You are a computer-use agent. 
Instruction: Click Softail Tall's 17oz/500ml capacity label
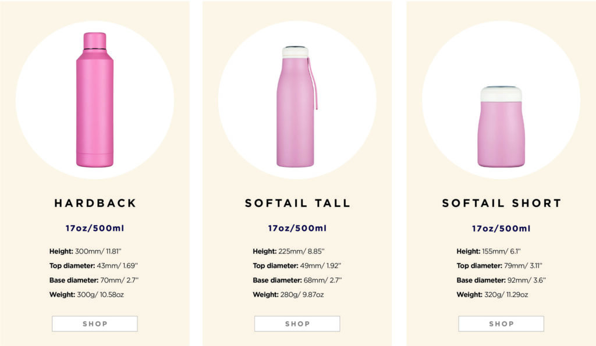[x=297, y=228]
